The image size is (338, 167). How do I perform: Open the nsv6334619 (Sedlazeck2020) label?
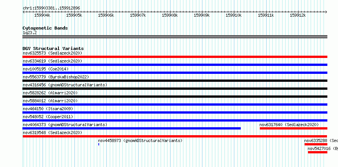point(52,61)
